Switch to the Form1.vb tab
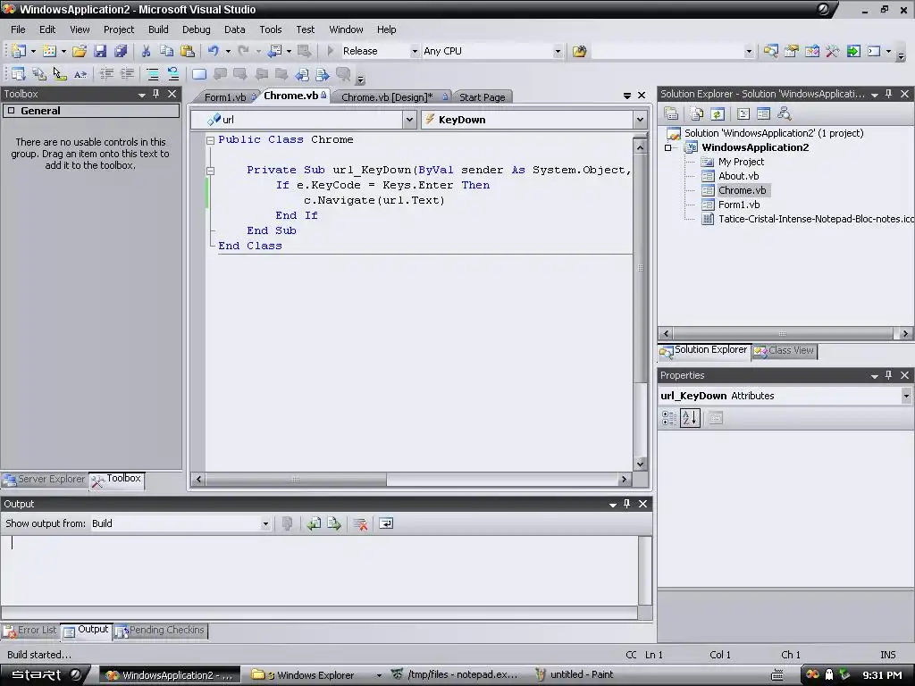 click(225, 97)
